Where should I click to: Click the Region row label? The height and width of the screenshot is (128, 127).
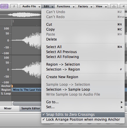click(6, 90)
